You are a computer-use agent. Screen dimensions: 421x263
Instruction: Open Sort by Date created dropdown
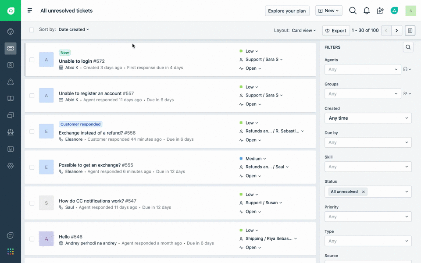74,29
